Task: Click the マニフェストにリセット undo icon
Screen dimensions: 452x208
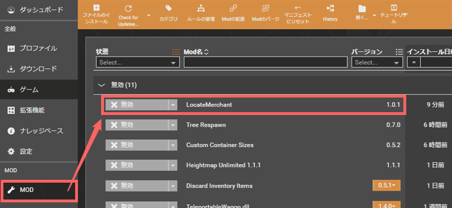Action: pyautogui.click(x=298, y=8)
